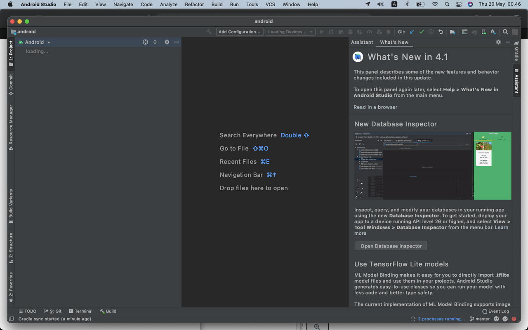Image resolution: width=528 pixels, height=330 pixels.
Task: Open the Build tool window tab at bottom
Action: [x=108, y=311]
